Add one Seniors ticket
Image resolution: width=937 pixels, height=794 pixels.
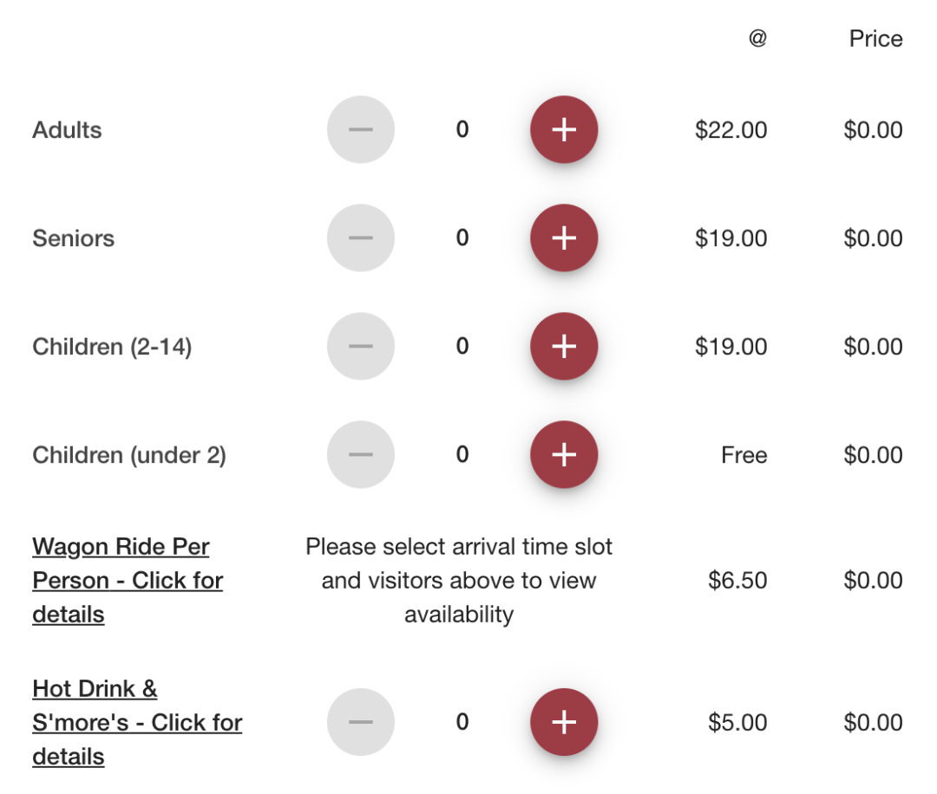click(x=564, y=238)
